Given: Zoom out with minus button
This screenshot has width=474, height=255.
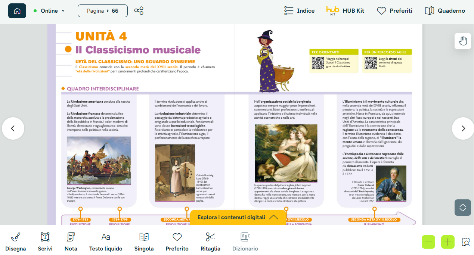Looking at the screenshot, I should [x=428, y=242].
